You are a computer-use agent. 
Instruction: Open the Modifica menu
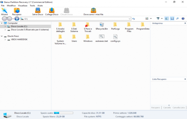tap(11, 5)
